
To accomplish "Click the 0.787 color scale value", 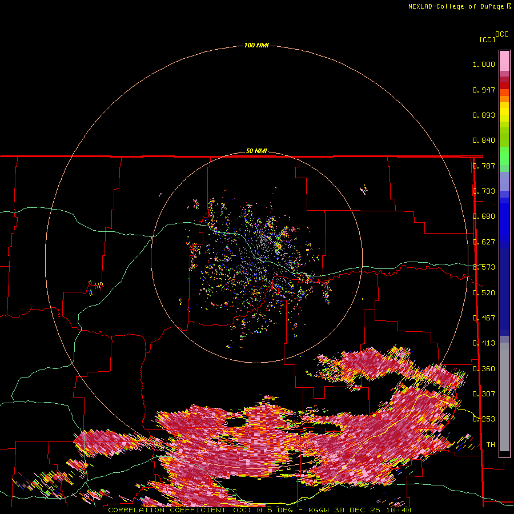I will tap(484, 166).
